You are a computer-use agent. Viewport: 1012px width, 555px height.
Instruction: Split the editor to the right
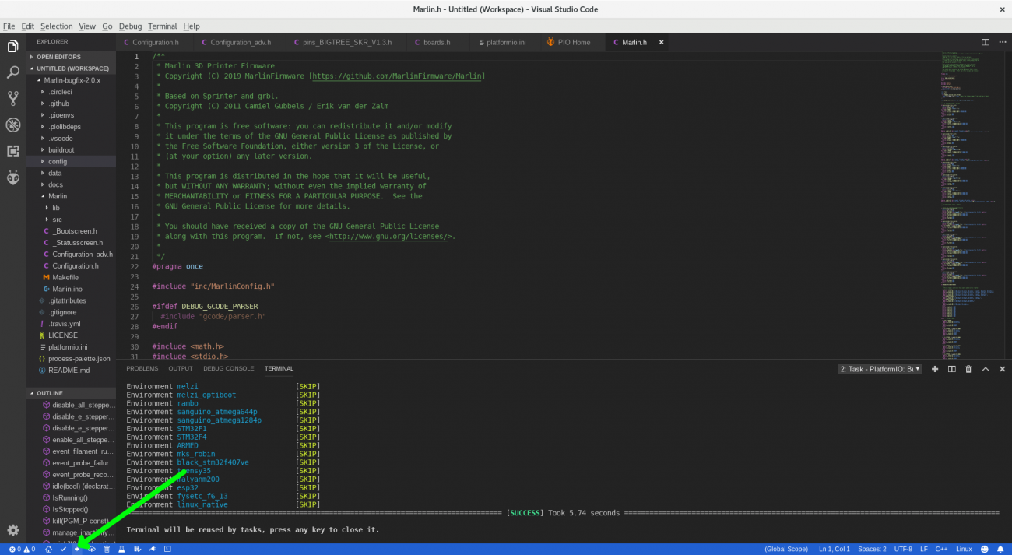point(986,42)
